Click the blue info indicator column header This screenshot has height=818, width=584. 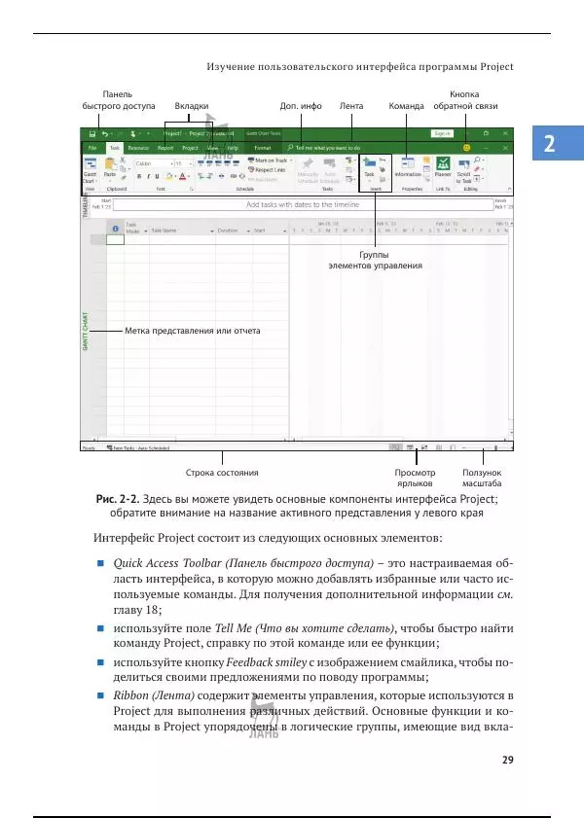coord(115,229)
